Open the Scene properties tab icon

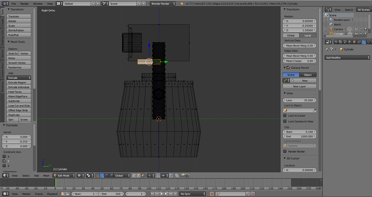click(345, 42)
